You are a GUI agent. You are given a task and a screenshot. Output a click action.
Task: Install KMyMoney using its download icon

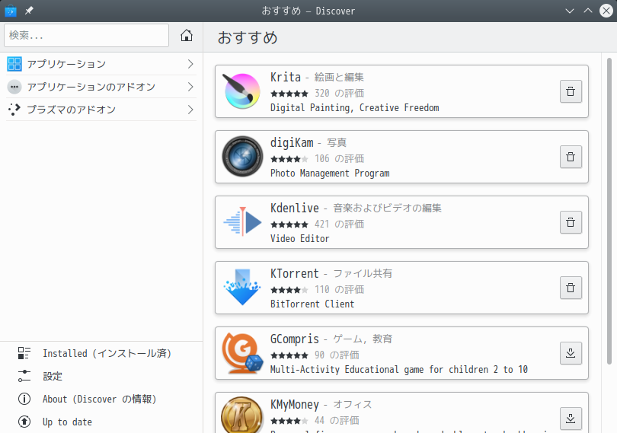[x=571, y=419]
